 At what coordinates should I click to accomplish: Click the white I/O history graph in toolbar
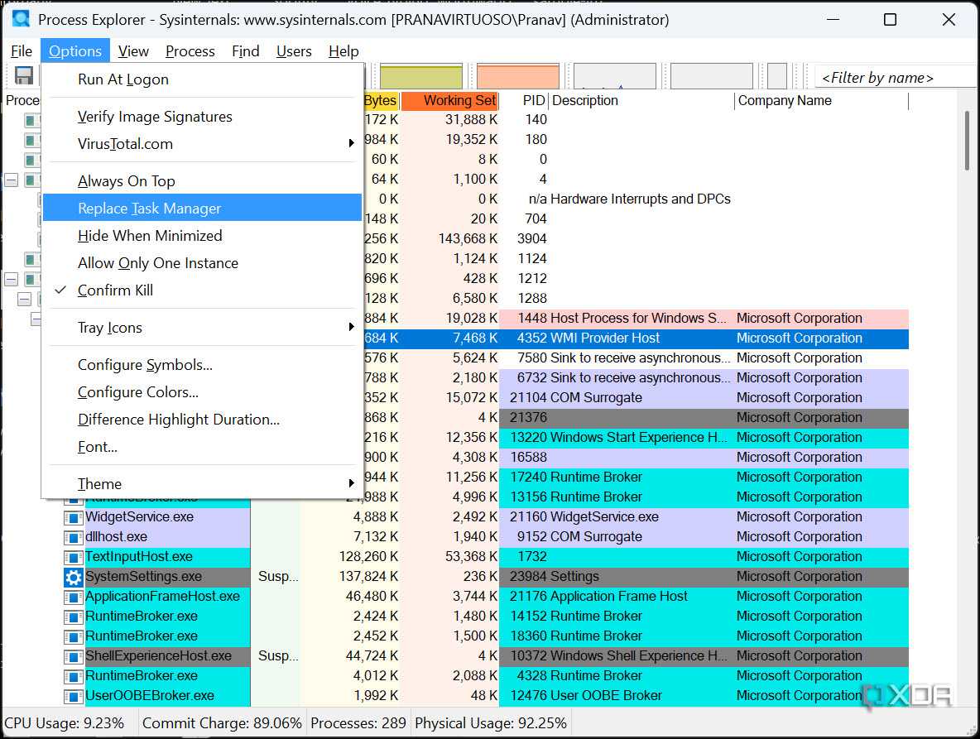click(615, 76)
